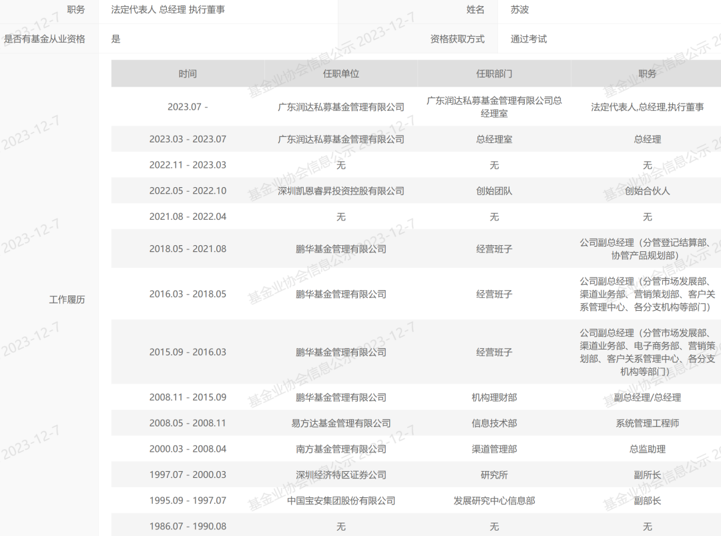The image size is (721, 536).
Task: Click the date cell 1997.07 - 2000.03
Action: pyautogui.click(x=188, y=475)
